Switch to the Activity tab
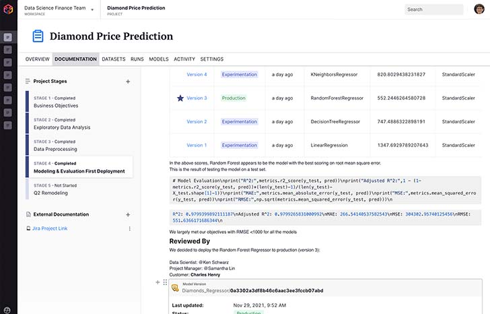The width and height of the screenshot is (490, 314). 184,59
